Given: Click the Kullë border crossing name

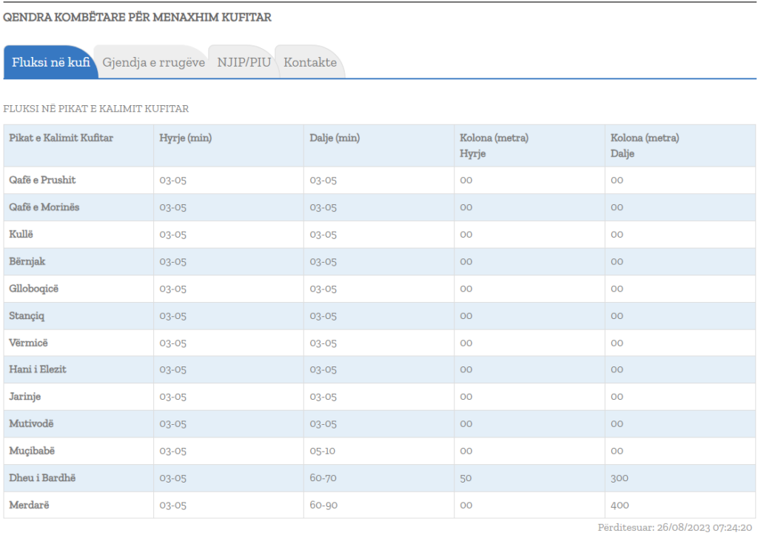Looking at the screenshot, I should [x=21, y=235].
